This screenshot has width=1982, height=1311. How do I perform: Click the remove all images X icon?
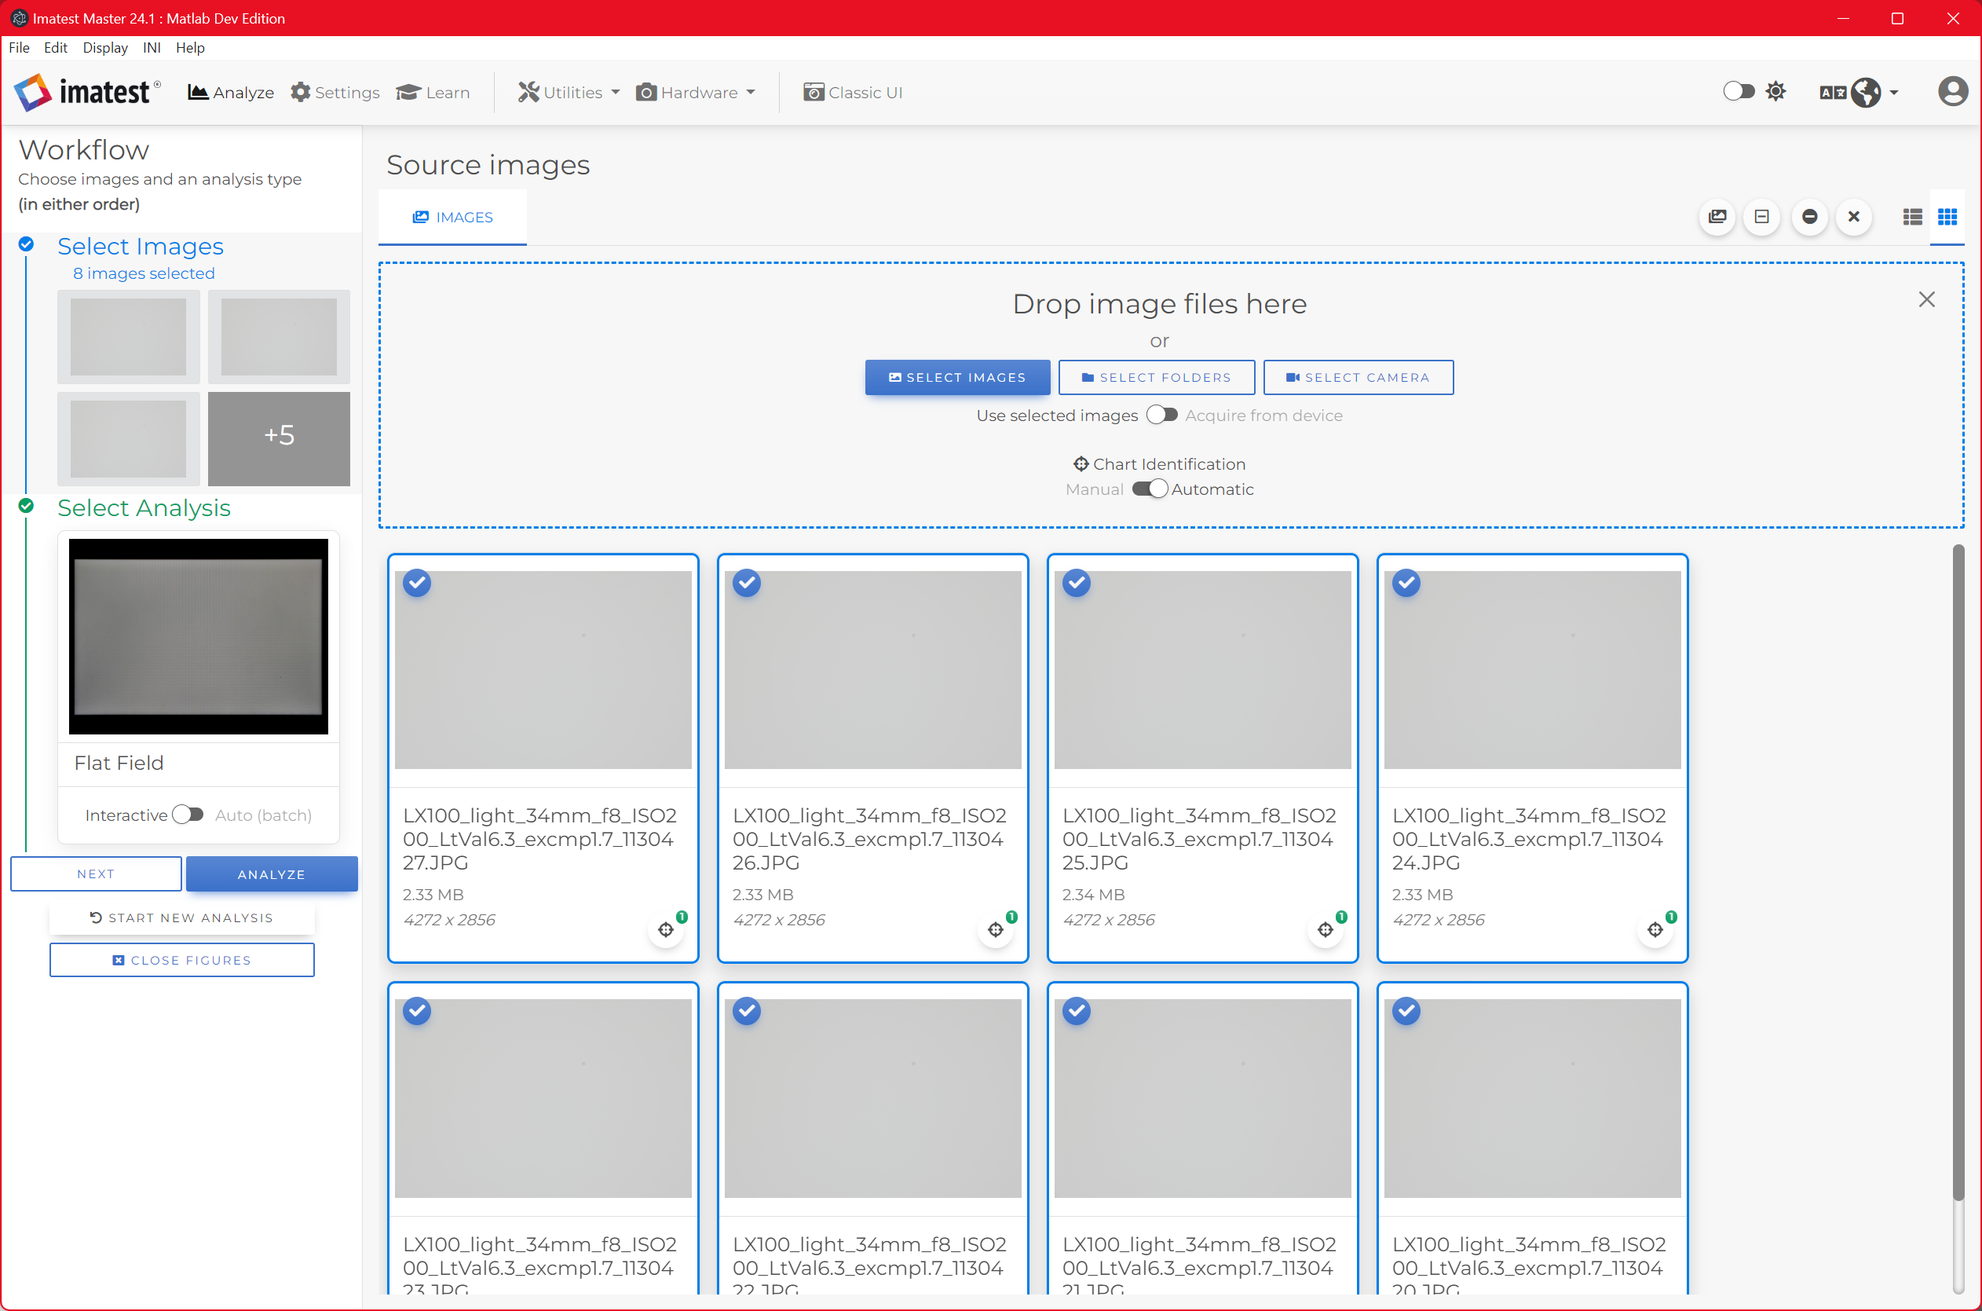[x=1853, y=218]
